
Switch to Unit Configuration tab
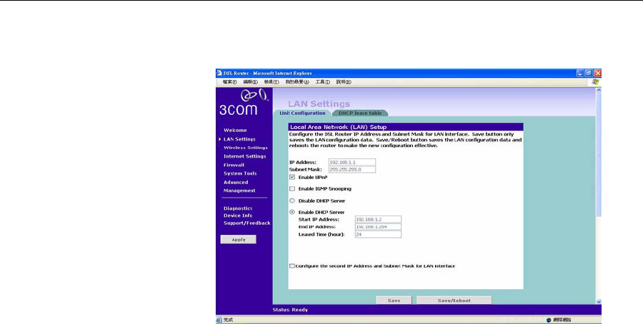pos(303,113)
